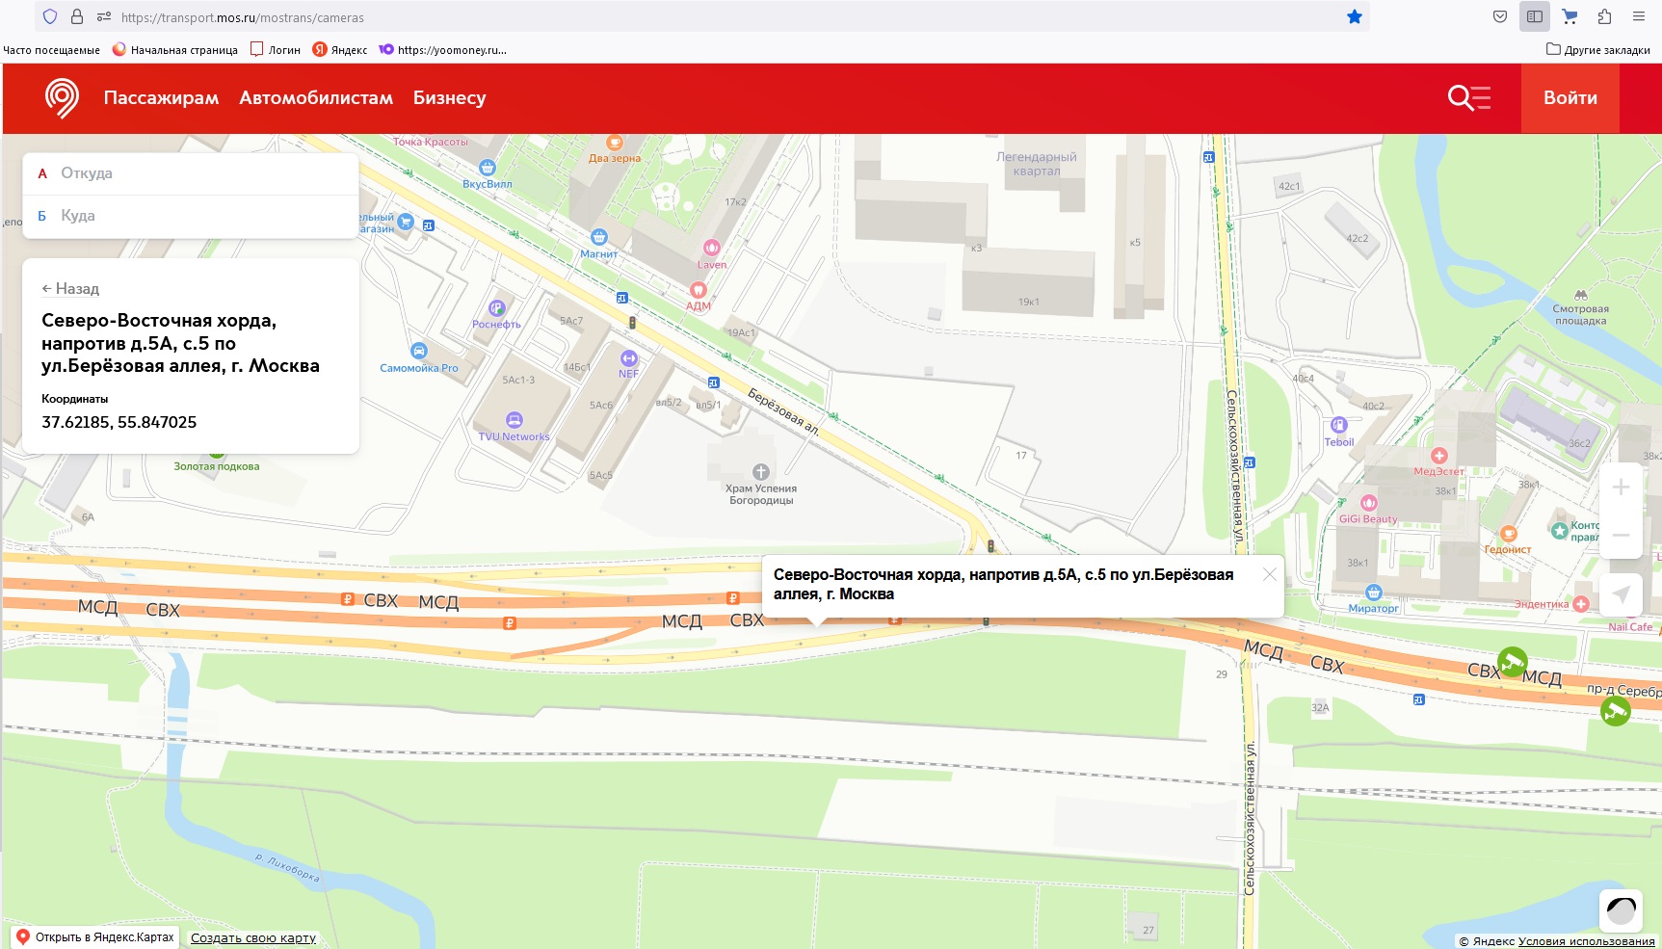Open the Firefox hamburger menu
1662x949 pixels.
1639,16
